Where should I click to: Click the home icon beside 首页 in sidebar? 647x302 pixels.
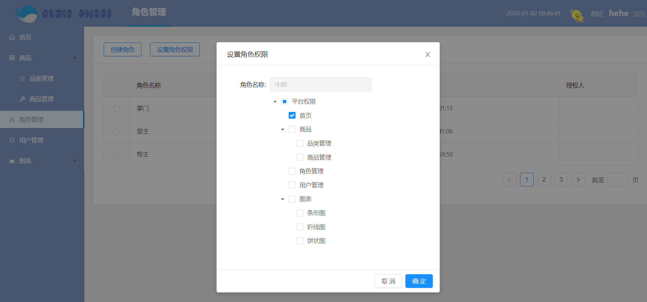(12, 37)
